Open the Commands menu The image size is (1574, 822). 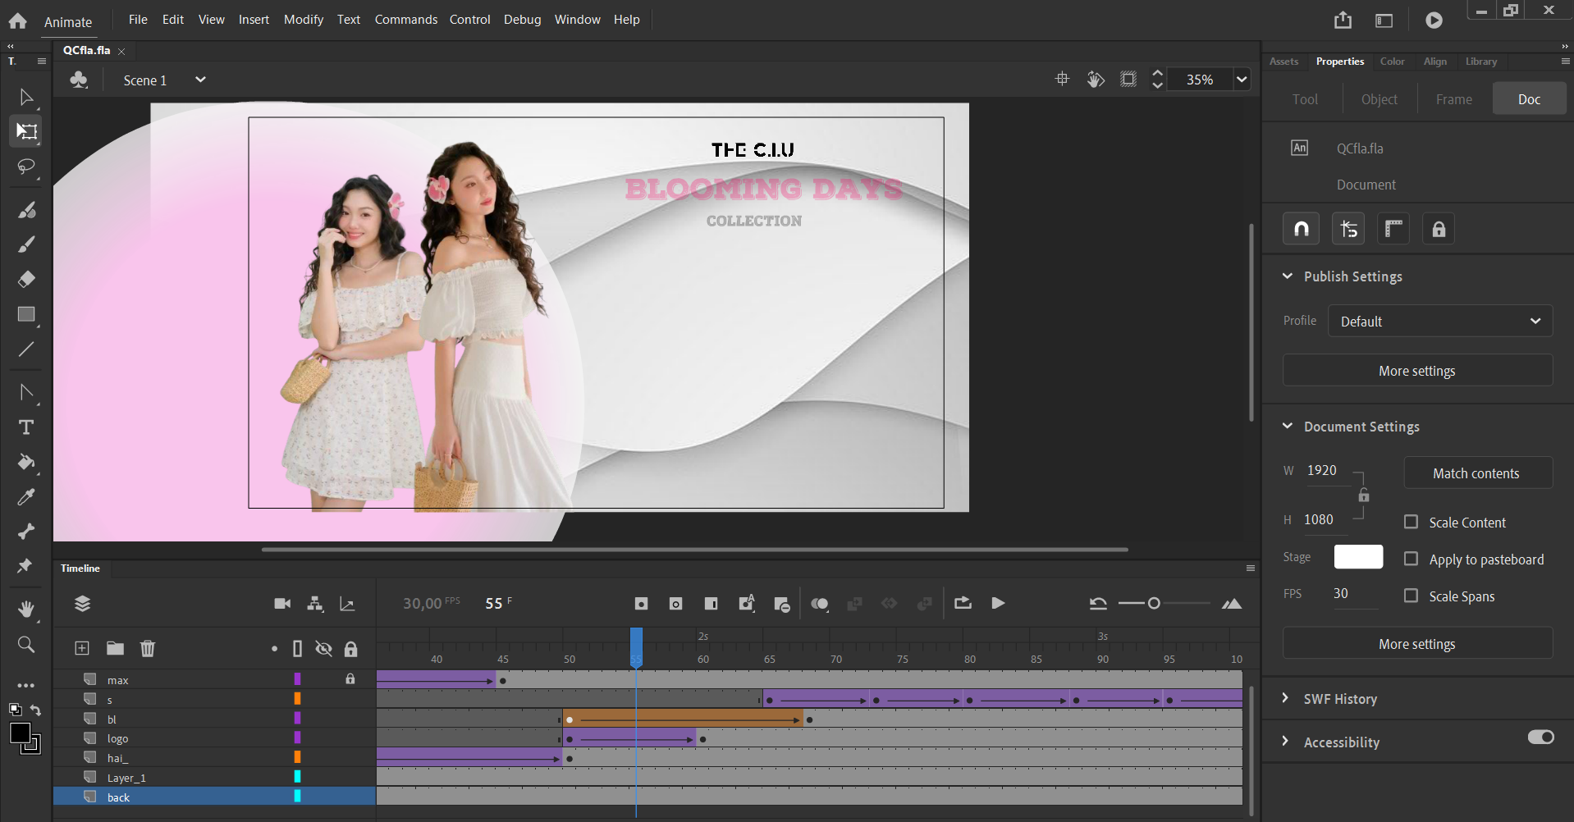pos(406,19)
